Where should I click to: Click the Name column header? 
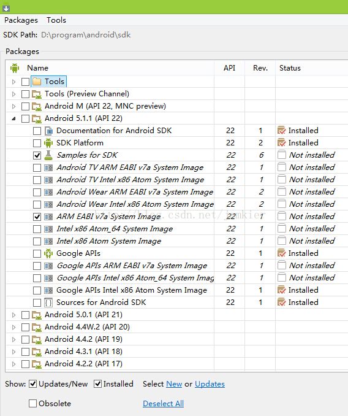point(37,68)
